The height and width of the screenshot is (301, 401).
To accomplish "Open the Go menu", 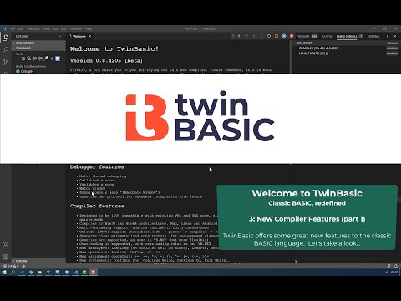I will (55, 28).
